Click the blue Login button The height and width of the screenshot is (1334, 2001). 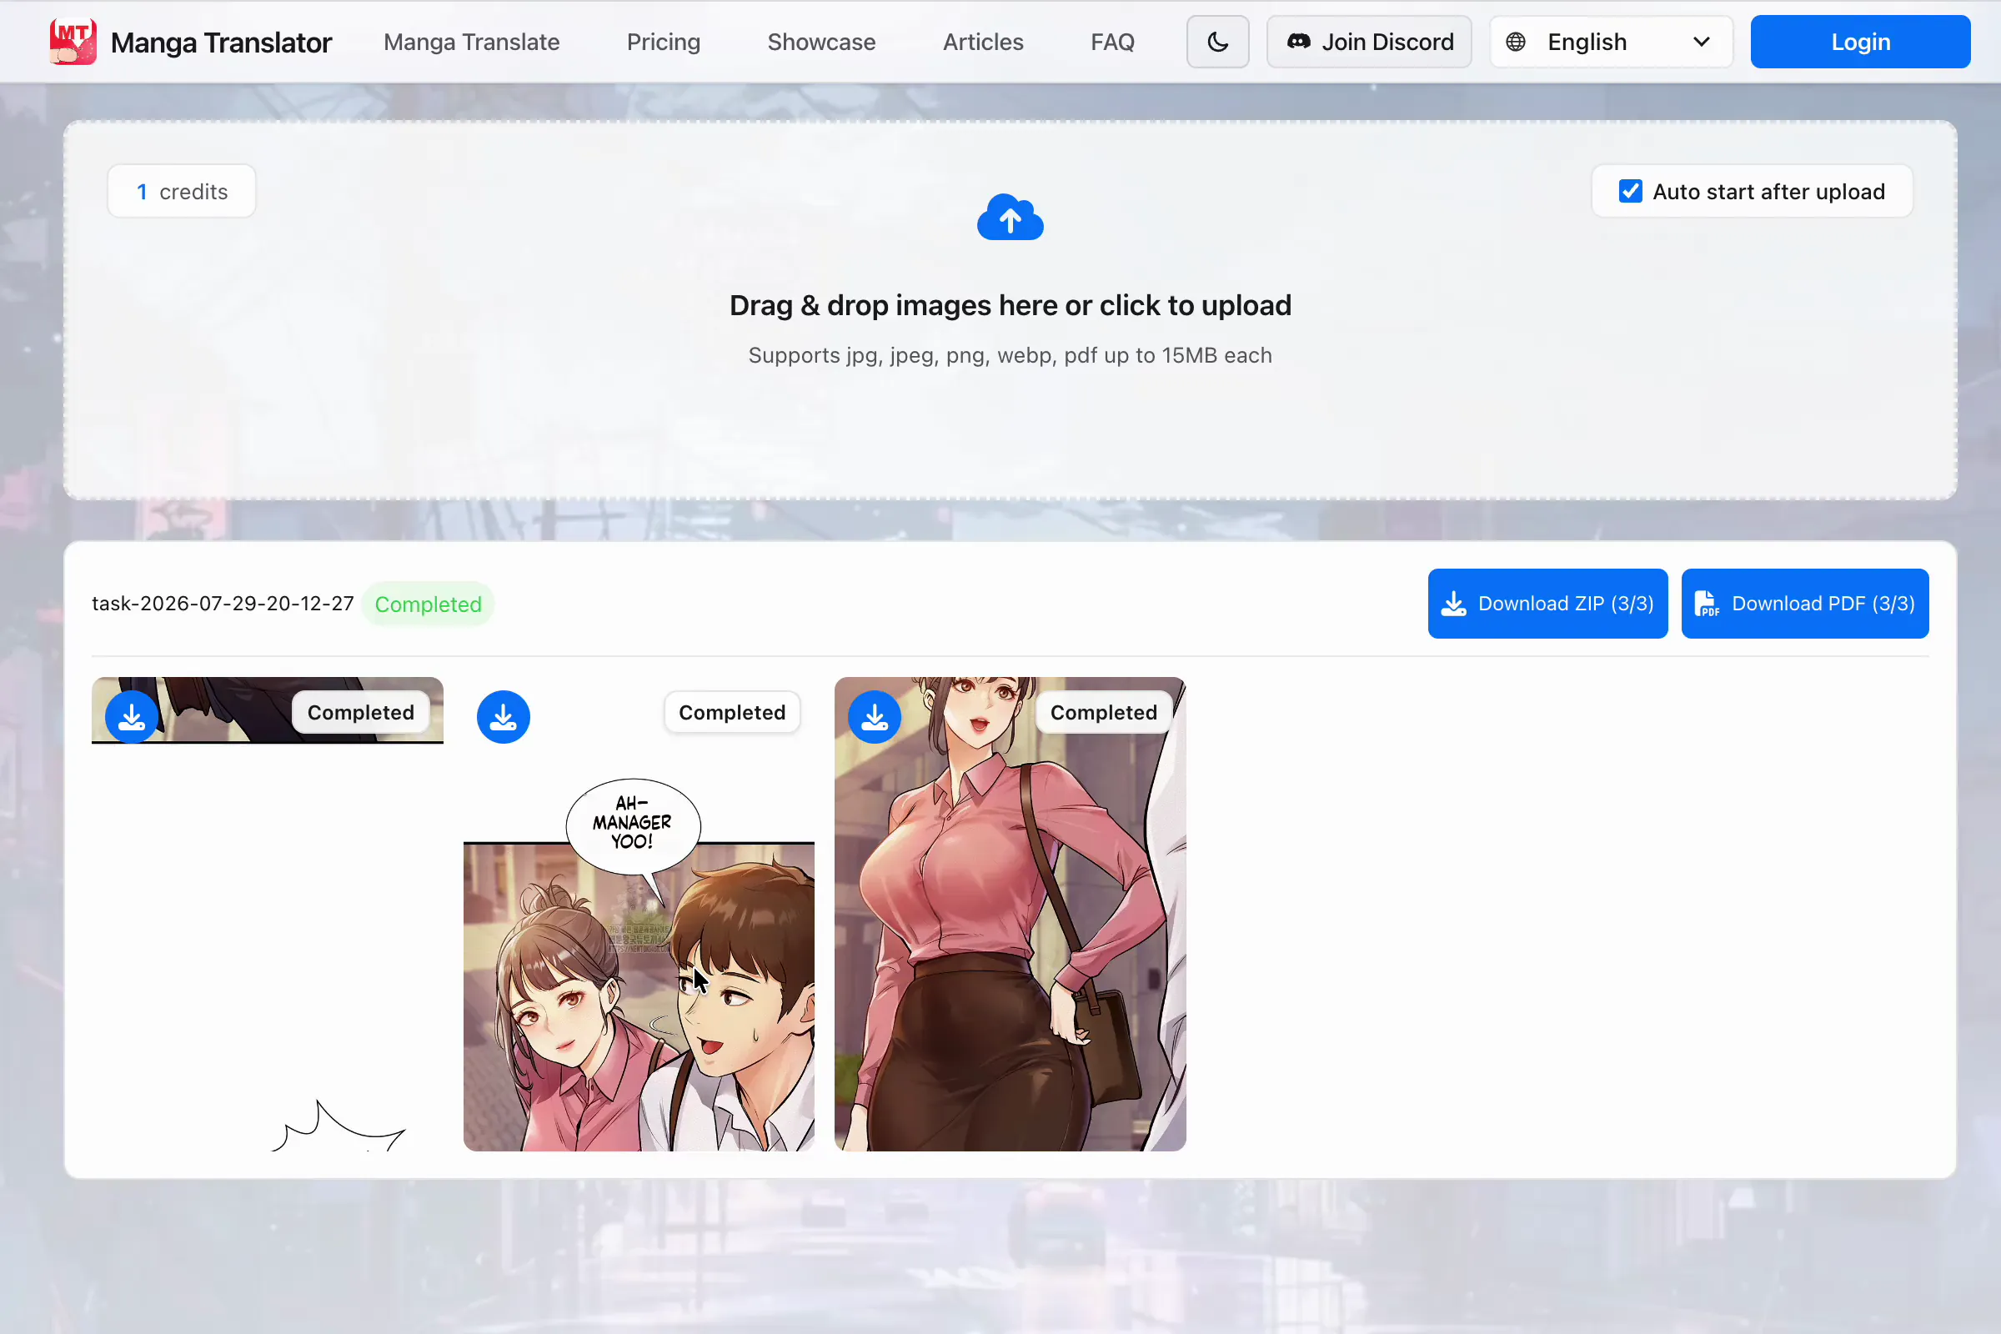tap(1861, 42)
